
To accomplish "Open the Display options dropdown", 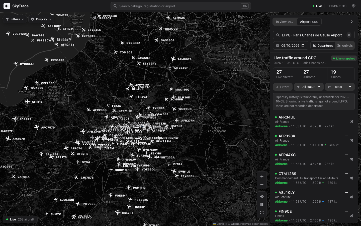I will click(x=41, y=19).
